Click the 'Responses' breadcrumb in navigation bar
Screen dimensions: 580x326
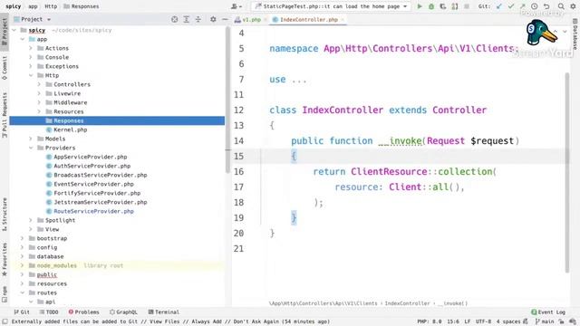pos(82,6)
